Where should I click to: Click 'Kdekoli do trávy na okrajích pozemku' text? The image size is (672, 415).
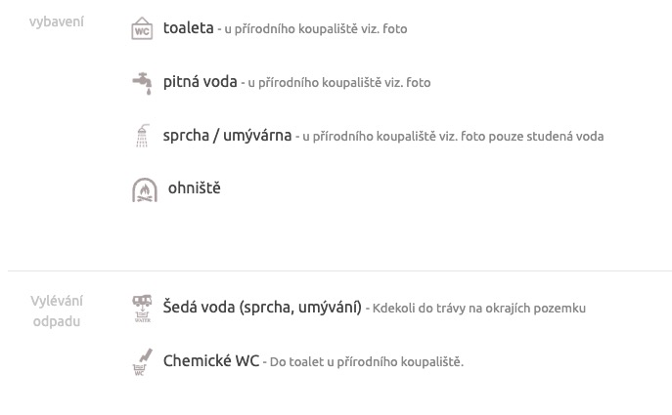point(478,309)
